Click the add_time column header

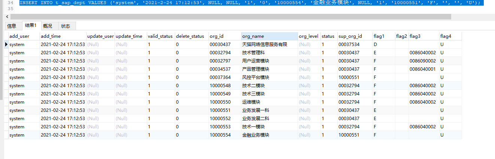coord(63,36)
